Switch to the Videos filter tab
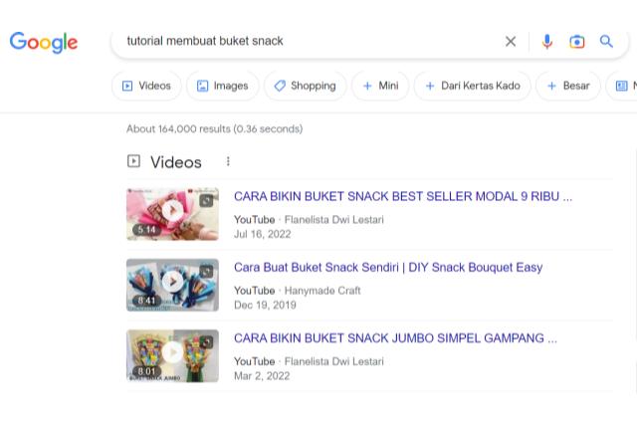 (146, 86)
